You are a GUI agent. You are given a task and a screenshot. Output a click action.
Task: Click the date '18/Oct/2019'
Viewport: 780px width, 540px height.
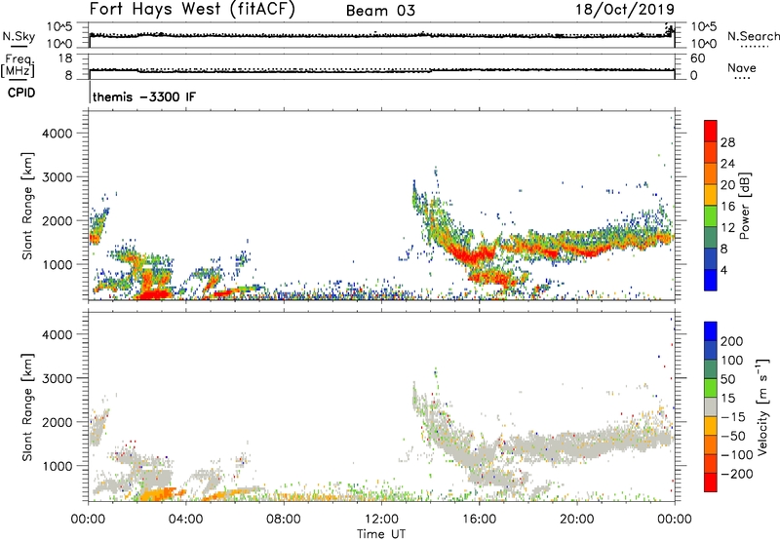(625, 10)
